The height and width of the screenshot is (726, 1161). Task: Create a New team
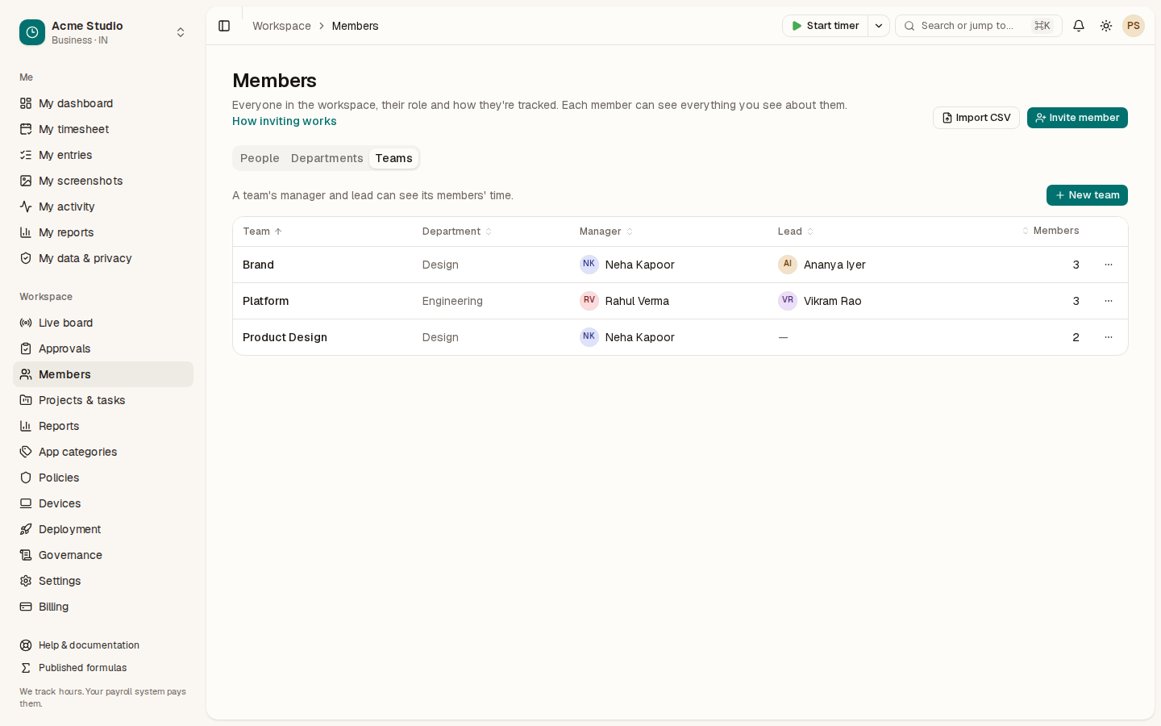coord(1087,195)
